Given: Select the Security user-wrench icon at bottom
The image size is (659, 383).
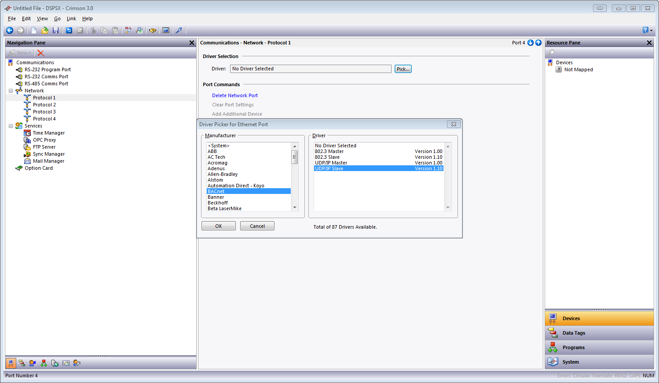Looking at the screenshot, I should (77, 363).
